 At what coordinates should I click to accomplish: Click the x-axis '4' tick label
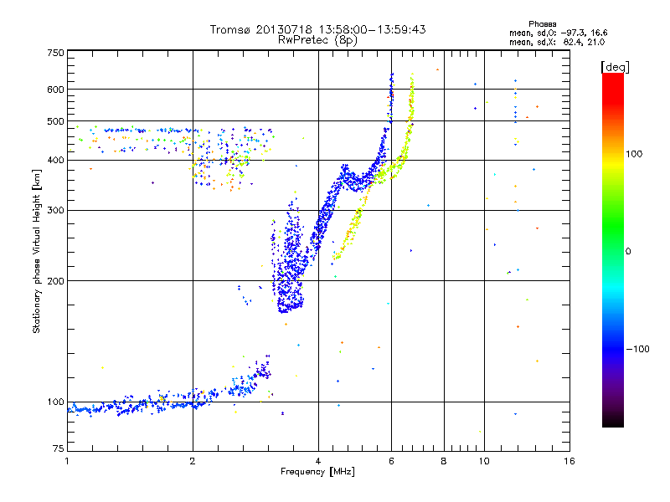318,461
